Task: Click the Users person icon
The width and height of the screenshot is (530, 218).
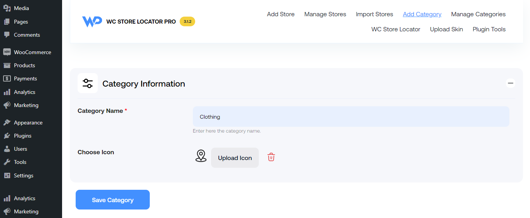Action: pos(7,149)
